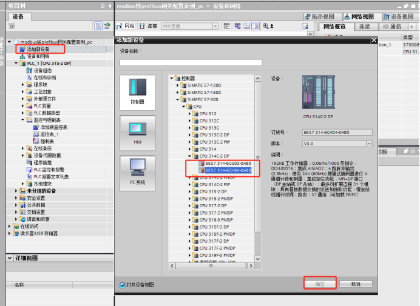Click 添加新设备 in the project tree
The width and height of the screenshot is (420, 306).
click(38, 49)
